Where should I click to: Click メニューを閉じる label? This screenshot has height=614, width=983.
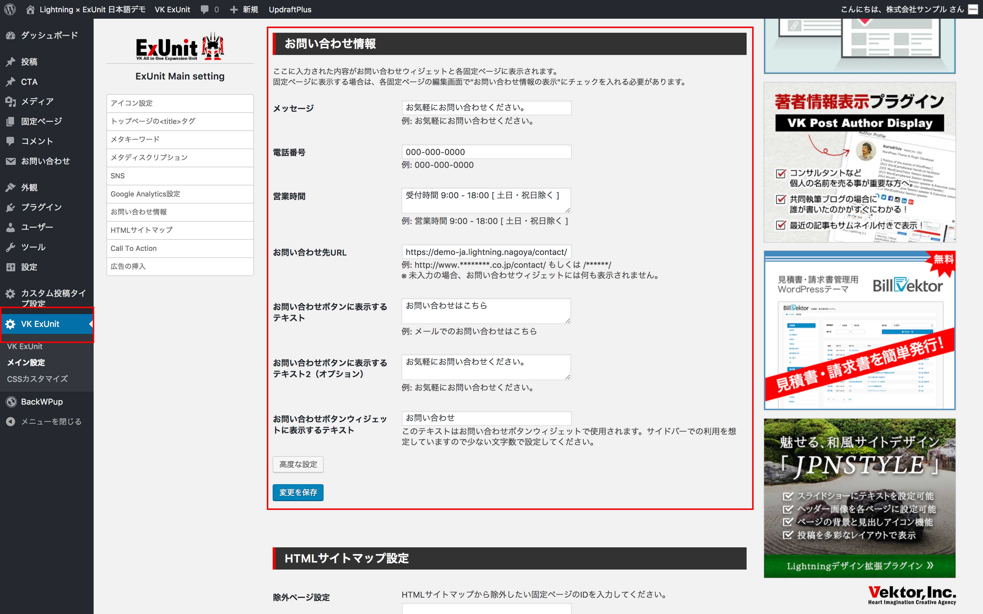(51, 422)
